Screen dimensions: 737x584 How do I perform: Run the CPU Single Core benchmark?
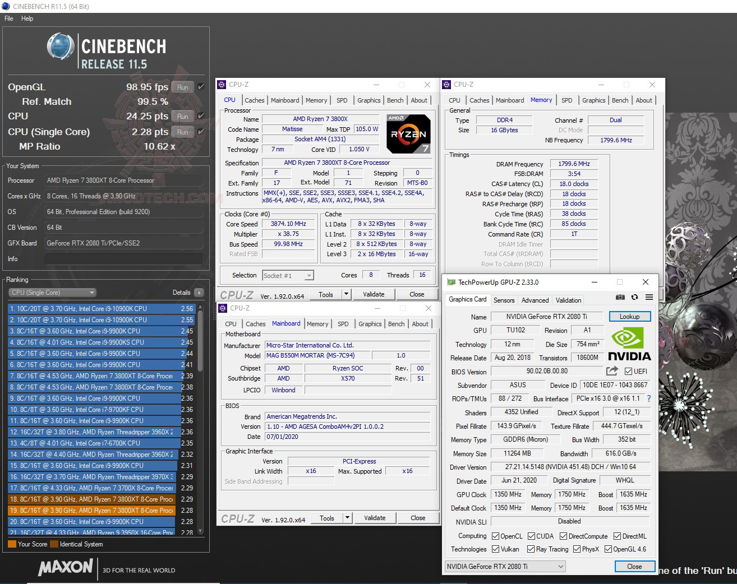(x=183, y=132)
